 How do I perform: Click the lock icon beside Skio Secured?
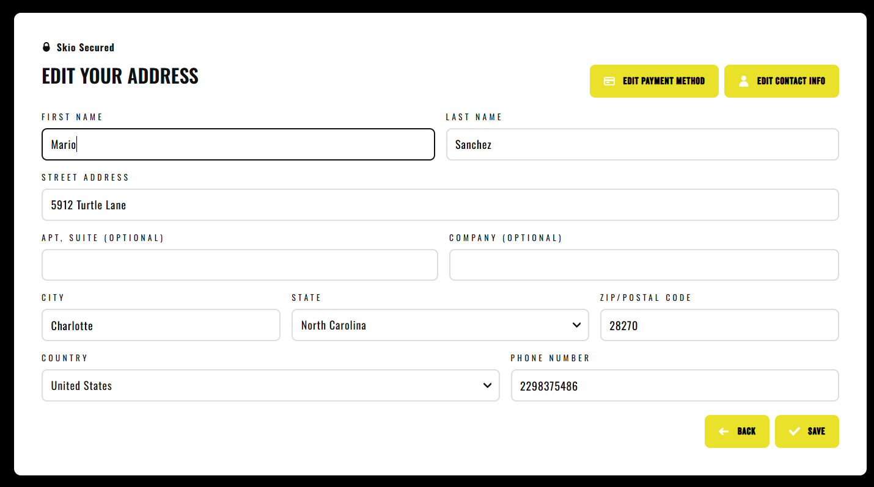tap(46, 47)
